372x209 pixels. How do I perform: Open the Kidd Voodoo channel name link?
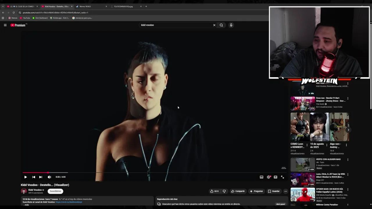(35, 190)
